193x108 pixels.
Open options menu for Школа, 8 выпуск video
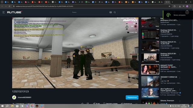click(180, 101)
